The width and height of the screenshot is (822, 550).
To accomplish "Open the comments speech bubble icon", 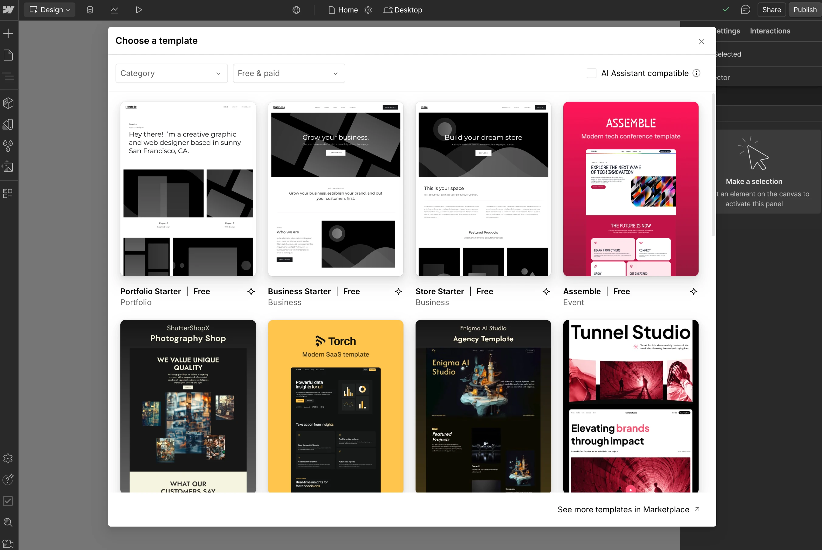I will (745, 9).
